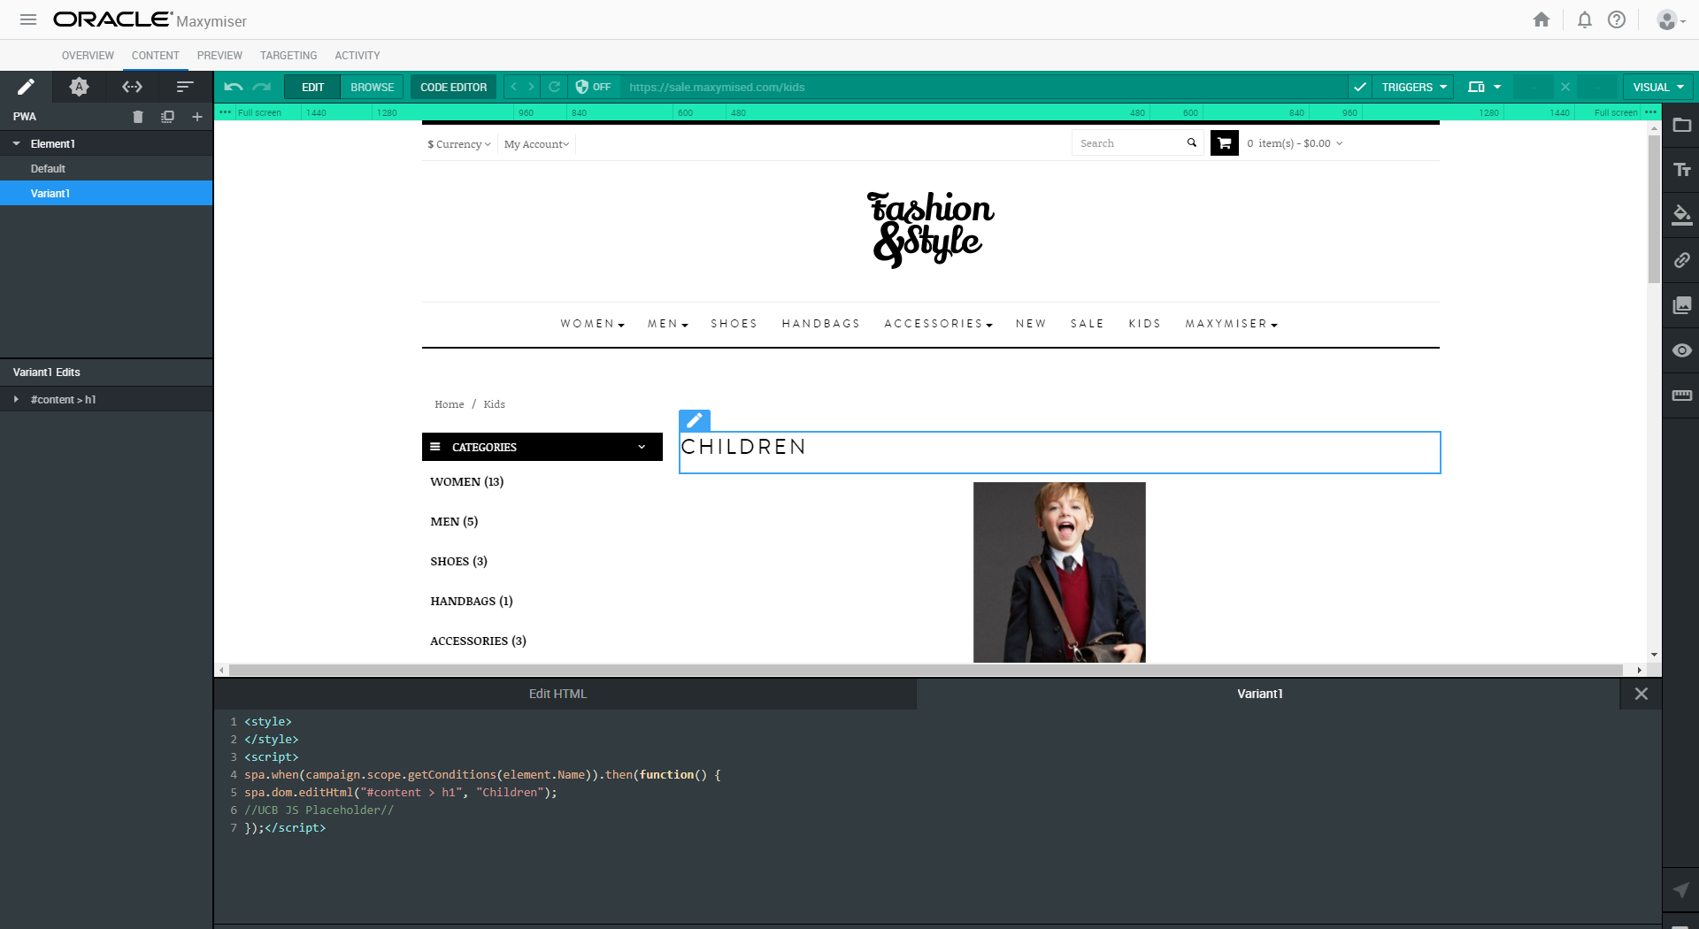This screenshot has width=1699, height=929.
Task: Open the Visual mode dropdown
Action: click(1658, 87)
